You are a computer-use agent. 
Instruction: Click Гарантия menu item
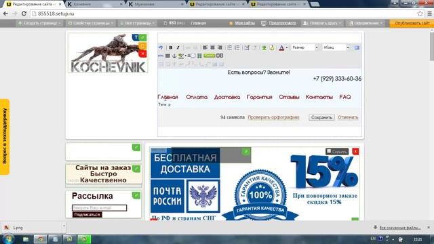[x=259, y=97]
